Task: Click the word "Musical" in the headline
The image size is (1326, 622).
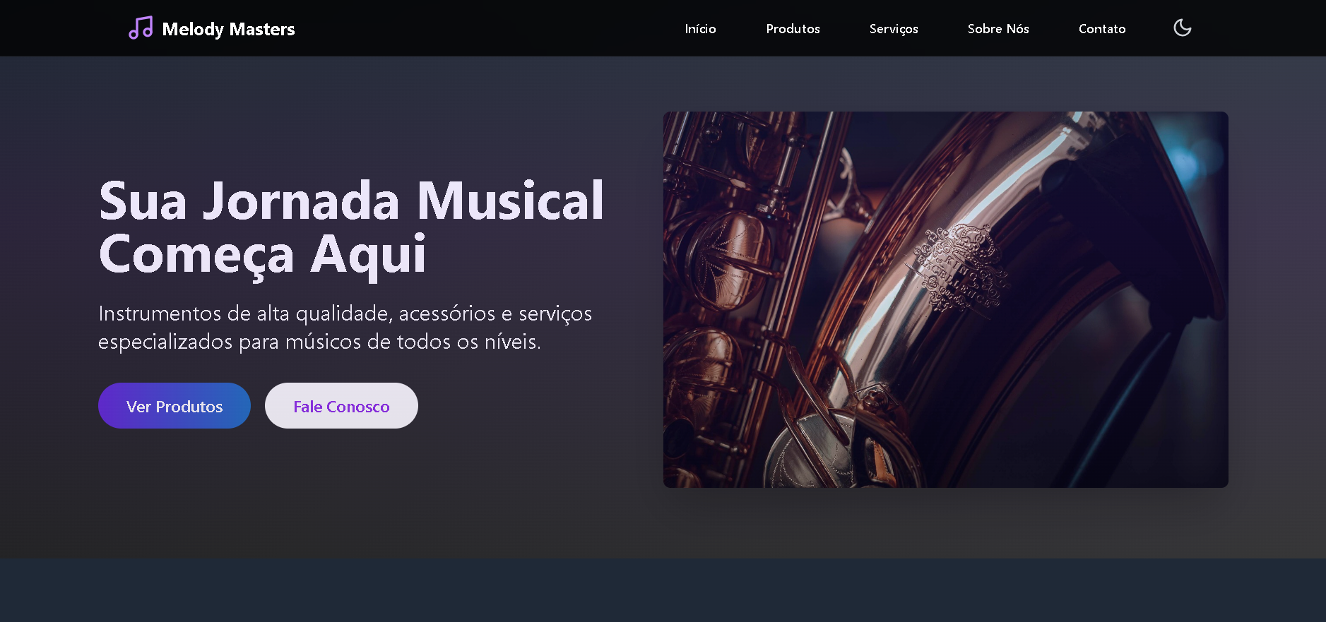Action: (510, 201)
